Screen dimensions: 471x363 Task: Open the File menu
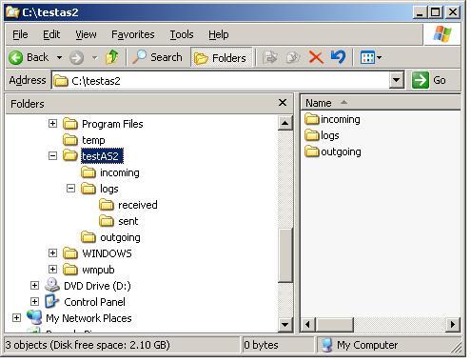click(20, 34)
